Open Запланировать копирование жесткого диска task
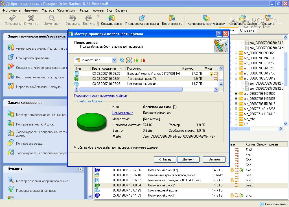Screen dimensions: 289x207 pos(38,134)
